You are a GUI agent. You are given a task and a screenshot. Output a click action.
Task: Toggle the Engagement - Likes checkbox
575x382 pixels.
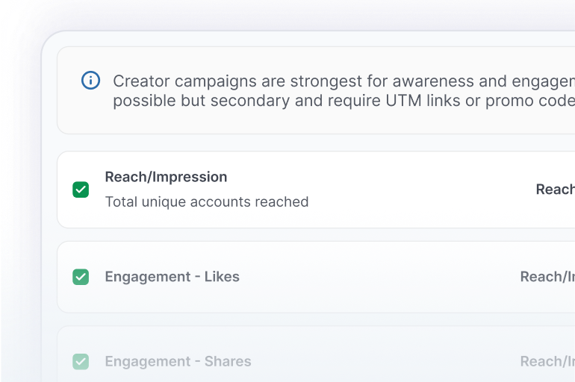pos(81,277)
